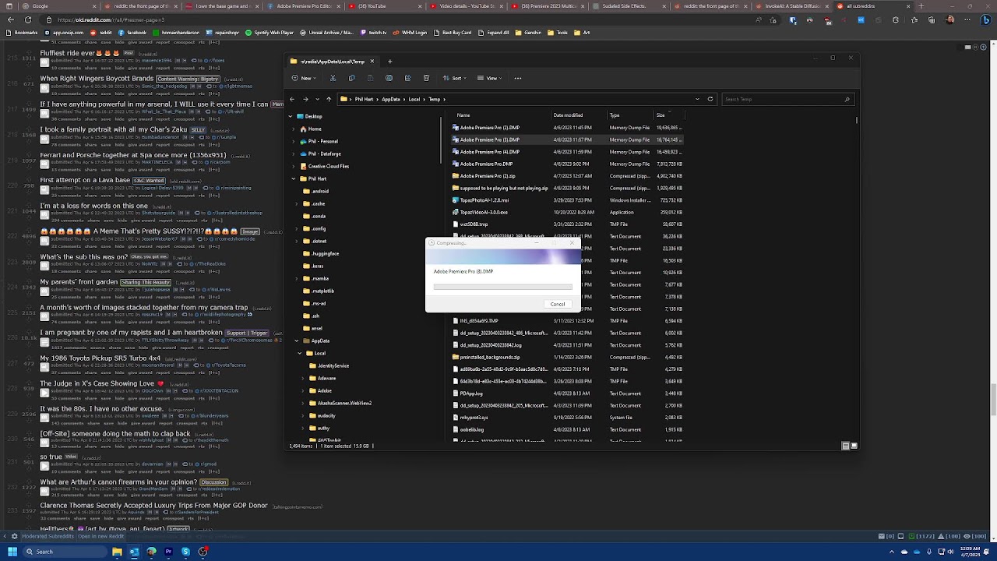Open 'What's the sub this was on?' post

pyautogui.click(x=83, y=256)
